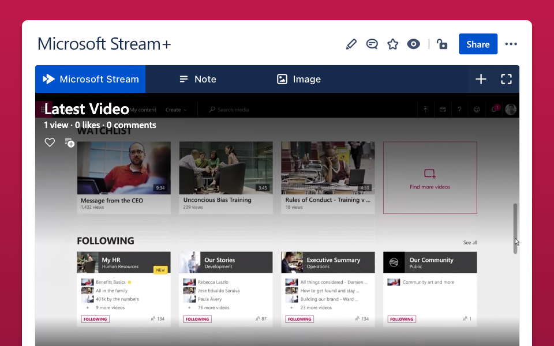Click the NEW badge on My HR
This screenshot has width=554, height=346.
(160, 270)
